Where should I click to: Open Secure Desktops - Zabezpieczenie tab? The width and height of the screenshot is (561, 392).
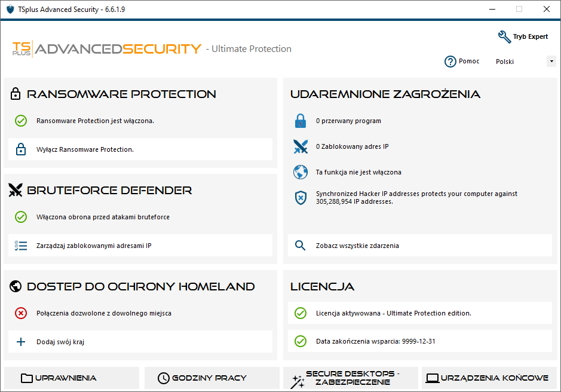(351, 378)
